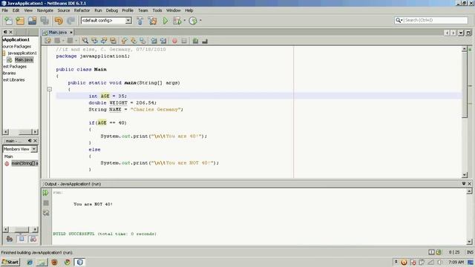Viewport: 475px width, 267px height.
Task: Open the Source menu
Action: click(64, 10)
